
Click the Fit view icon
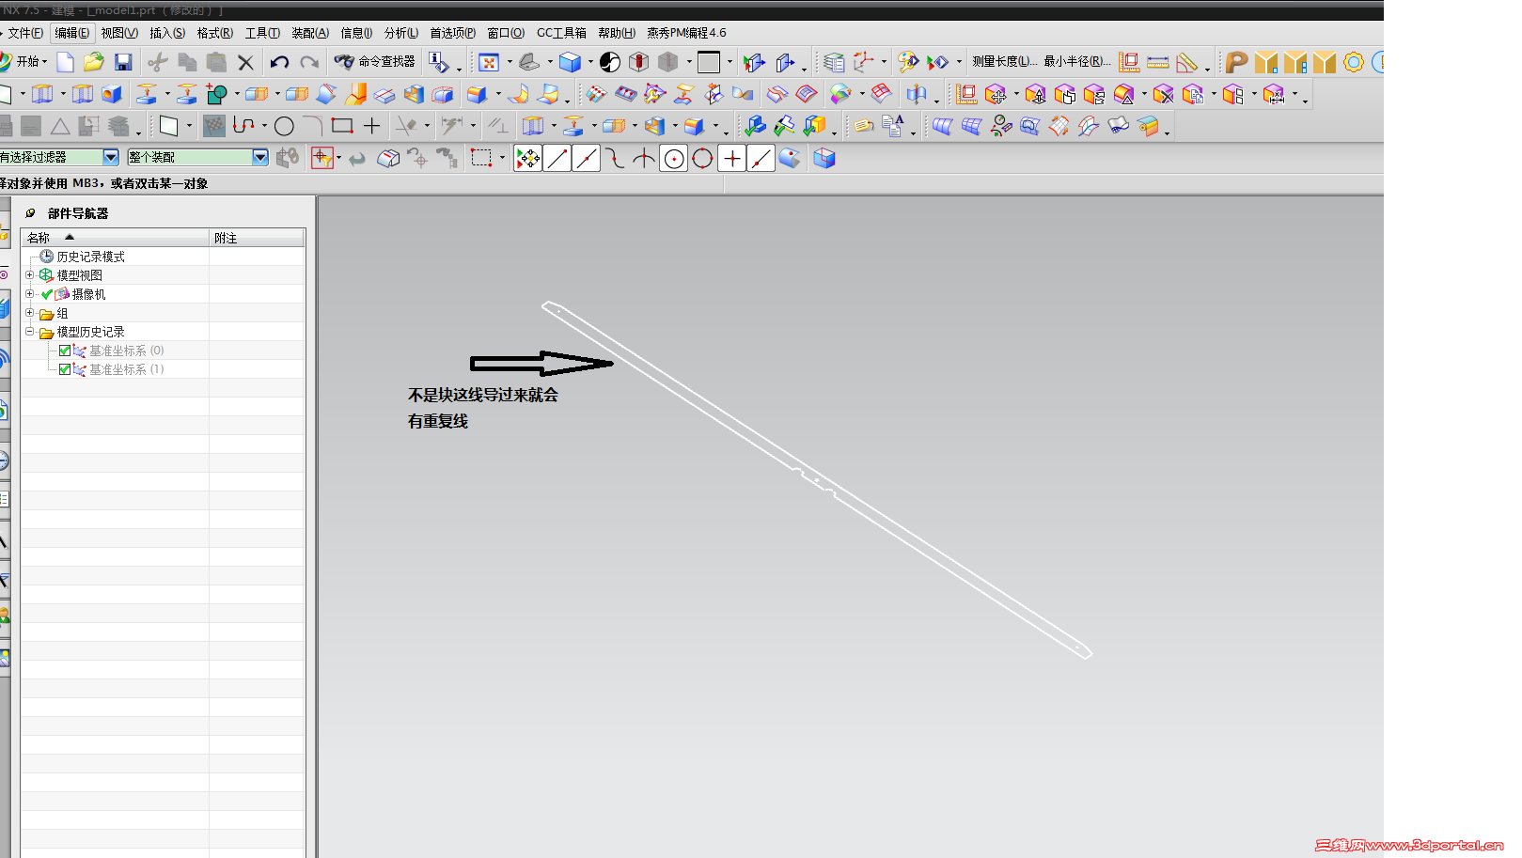(x=489, y=62)
